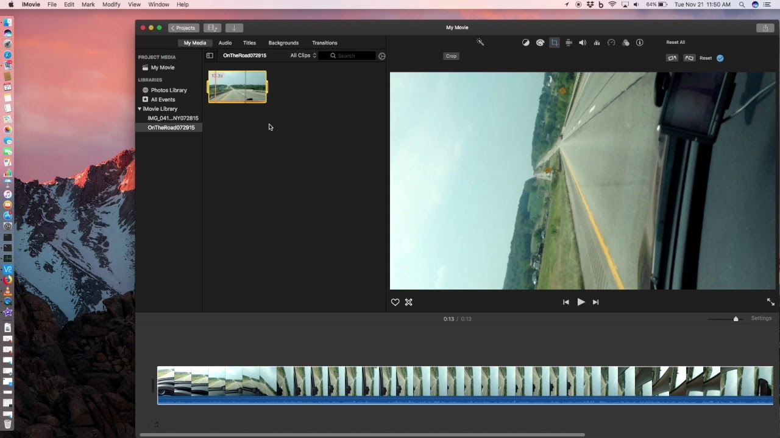The image size is (780, 438).
Task: Click the timeline horizontal scrollbar
Action: pyautogui.click(x=362, y=435)
